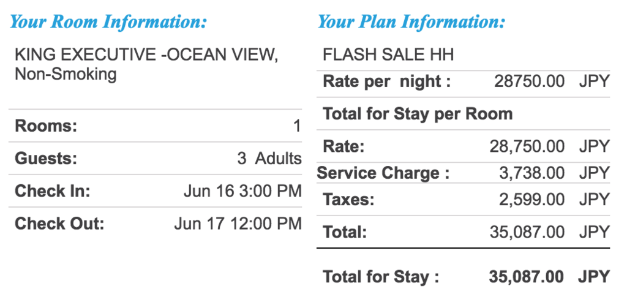Screen dimensions: 627x297
Task: Click the FLASH SALE HH plan name
Action: point(388,55)
